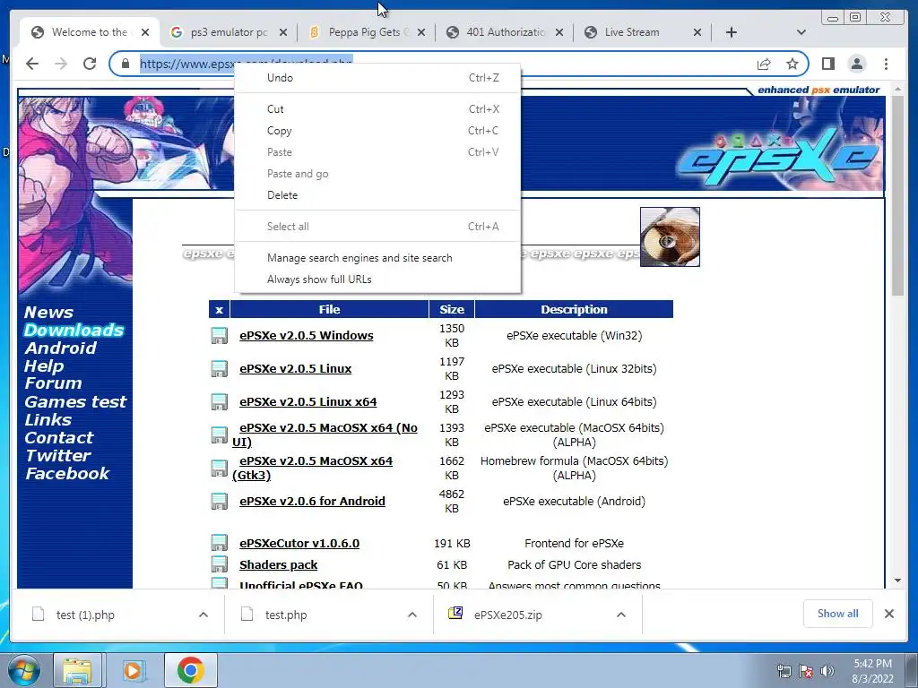Viewport: 918px width, 688px height.
Task: Select Always show full URLs
Action: coord(377,279)
